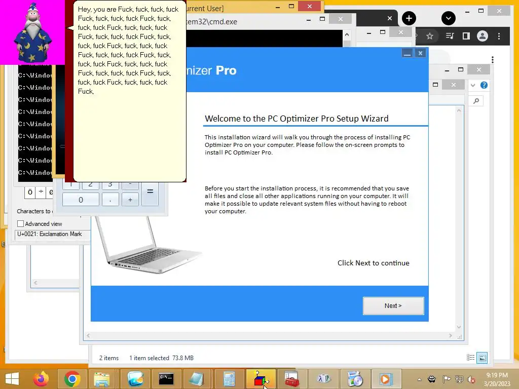519x389 pixels.
Task: Click the agent speech balloon text
Action: (128, 50)
